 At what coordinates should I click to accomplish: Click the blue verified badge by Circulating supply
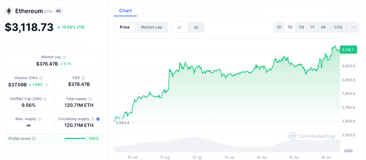98,119
